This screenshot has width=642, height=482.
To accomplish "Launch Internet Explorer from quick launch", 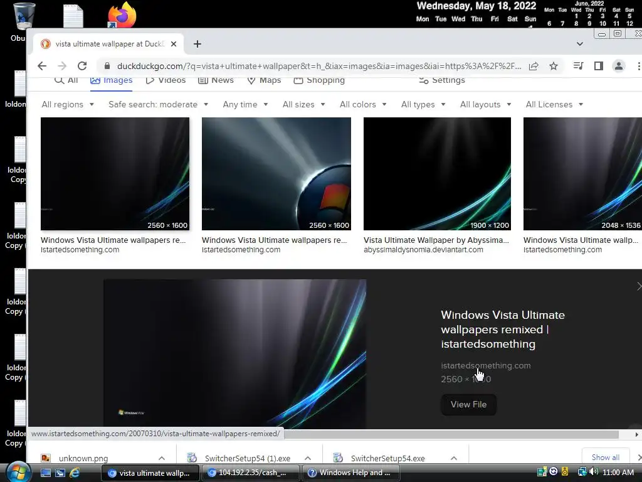I will [75, 473].
